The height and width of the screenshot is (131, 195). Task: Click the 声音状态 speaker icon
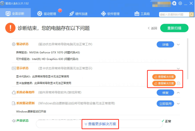tap(14, 121)
